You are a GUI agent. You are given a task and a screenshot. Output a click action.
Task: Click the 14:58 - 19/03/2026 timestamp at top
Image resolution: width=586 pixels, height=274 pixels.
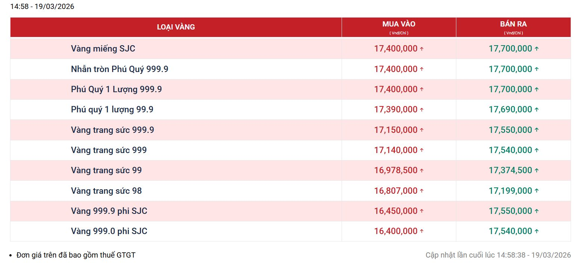tap(42, 7)
